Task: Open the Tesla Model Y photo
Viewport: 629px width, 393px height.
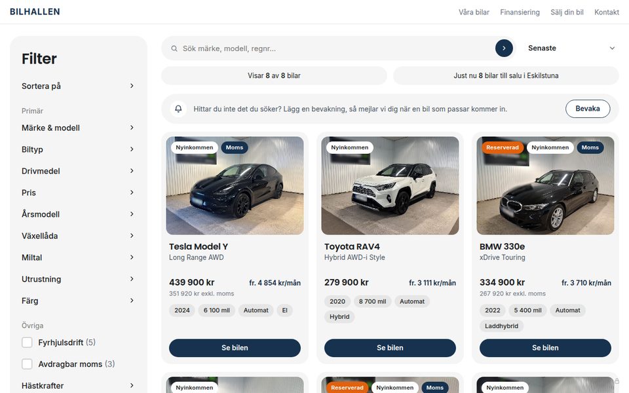Action: point(235,185)
